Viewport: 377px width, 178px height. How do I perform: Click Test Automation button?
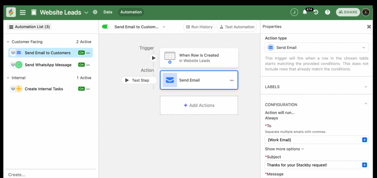pyautogui.click(x=237, y=27)
